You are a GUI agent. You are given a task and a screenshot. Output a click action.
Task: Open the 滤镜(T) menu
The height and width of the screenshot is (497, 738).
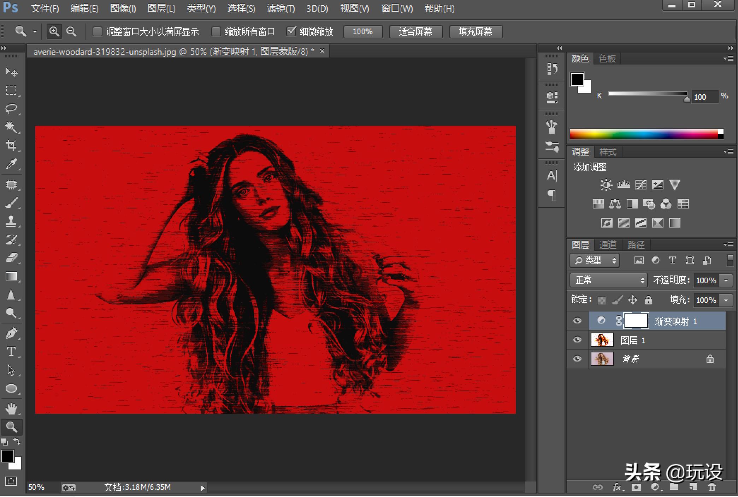point(281,8)
